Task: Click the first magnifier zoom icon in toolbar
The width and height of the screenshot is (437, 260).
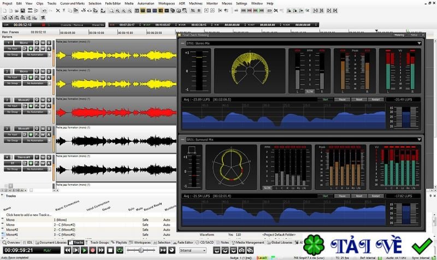Action: (x=111, y=10)
